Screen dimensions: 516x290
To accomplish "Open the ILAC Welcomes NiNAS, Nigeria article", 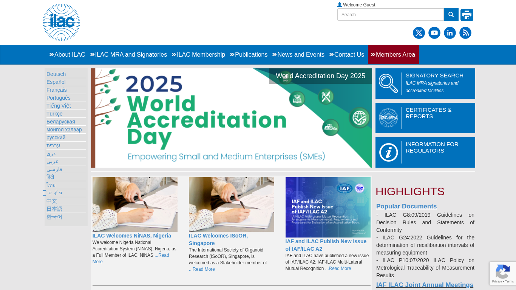I will tap(131, 236).
